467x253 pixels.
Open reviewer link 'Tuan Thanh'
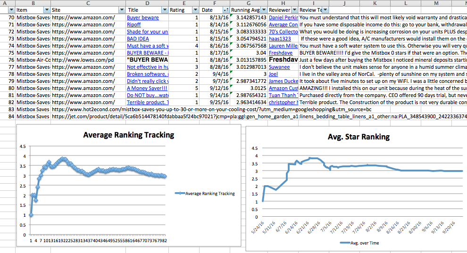click(283, 96)
